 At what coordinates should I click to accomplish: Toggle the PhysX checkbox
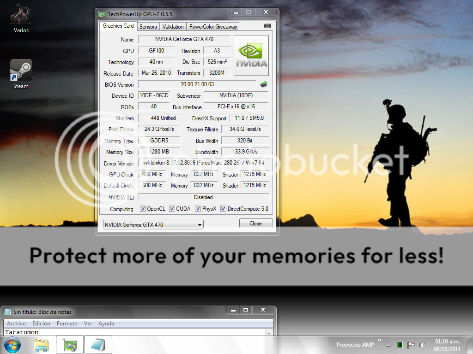click(x=198, y=209)
